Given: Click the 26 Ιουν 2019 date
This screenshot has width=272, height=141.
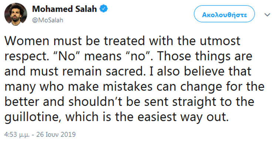Looking at the screenshot, I should (56, 134).
